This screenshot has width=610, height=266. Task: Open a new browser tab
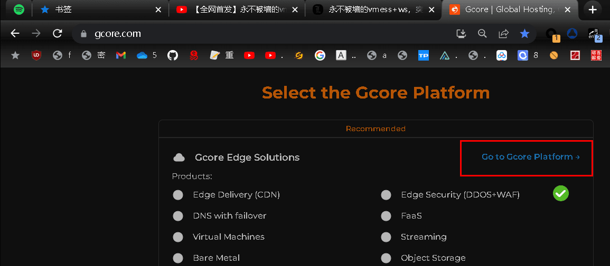pos(593,9)
